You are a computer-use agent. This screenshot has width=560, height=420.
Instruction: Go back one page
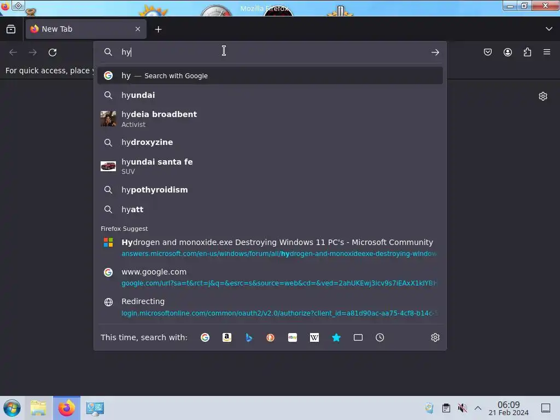(x=13, y=52)
